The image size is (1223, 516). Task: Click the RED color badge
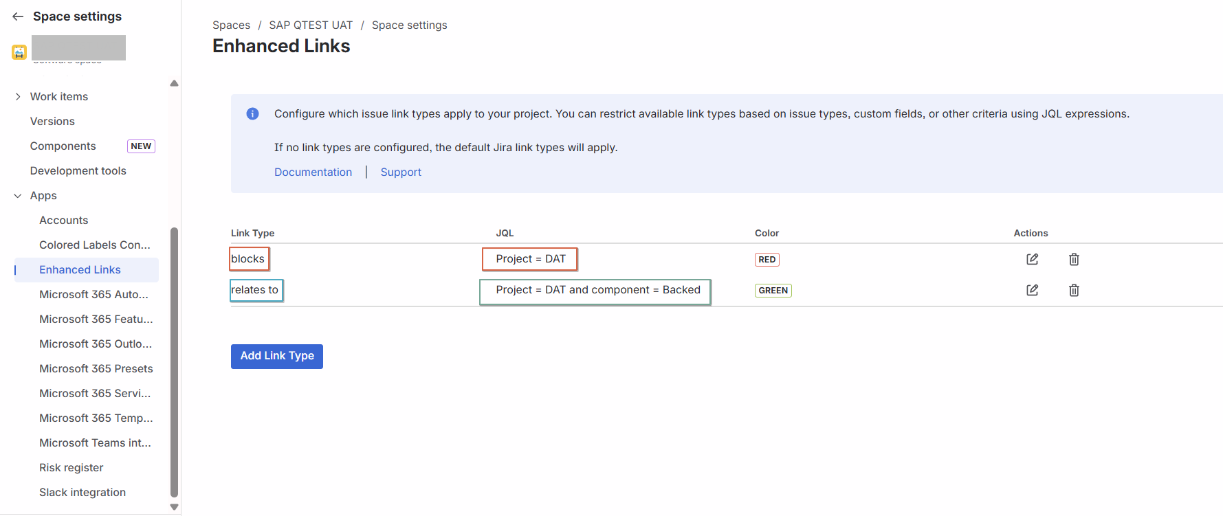click(767, 260)
